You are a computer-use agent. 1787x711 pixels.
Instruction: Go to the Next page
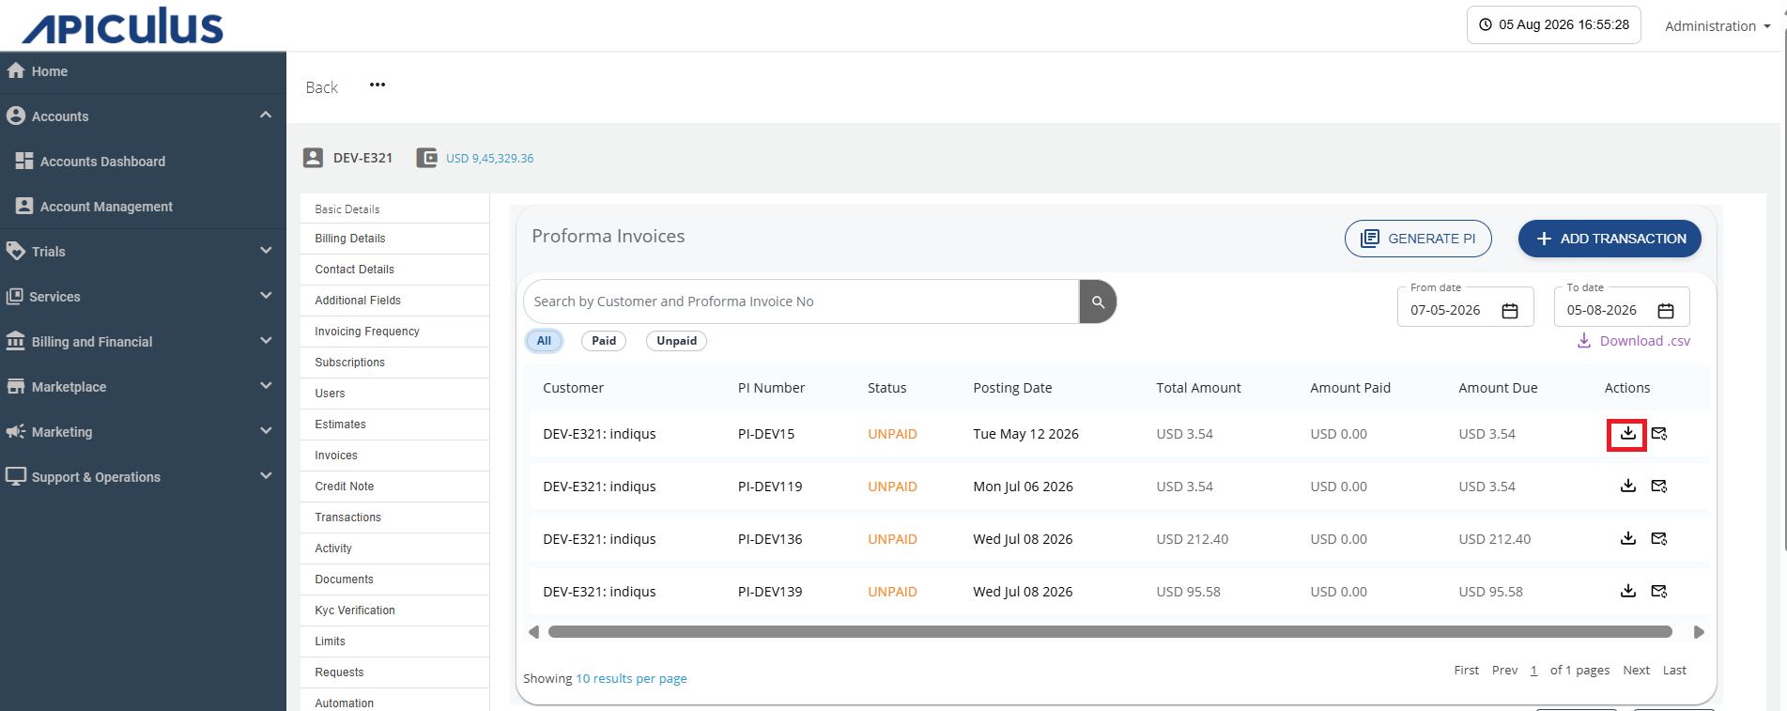(1636, 671)
